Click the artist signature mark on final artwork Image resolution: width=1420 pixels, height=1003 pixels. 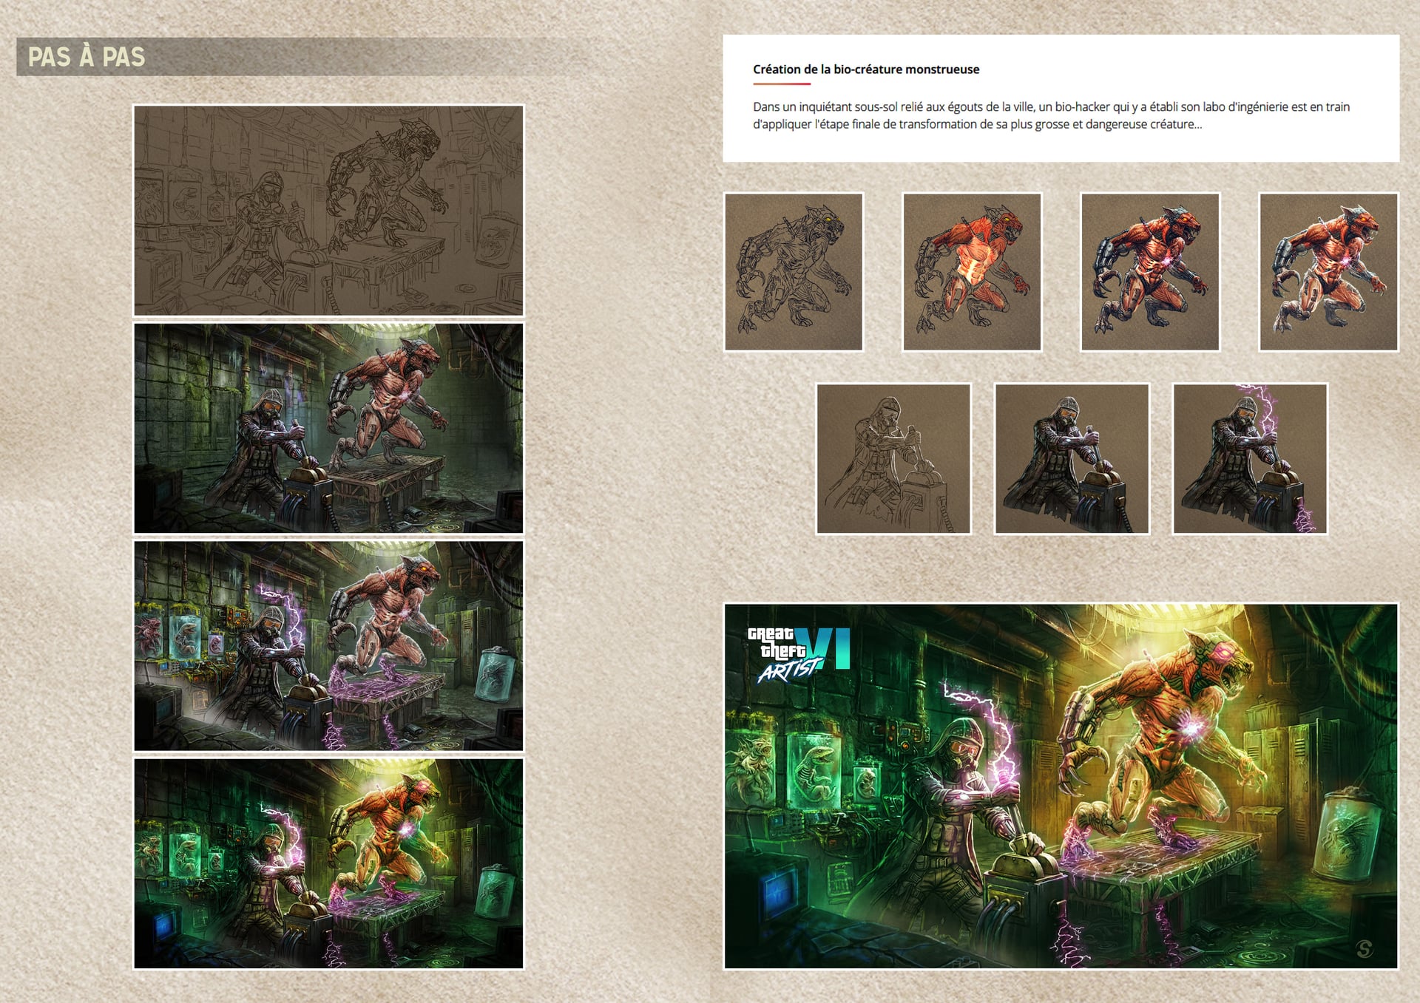point(1364,949)
